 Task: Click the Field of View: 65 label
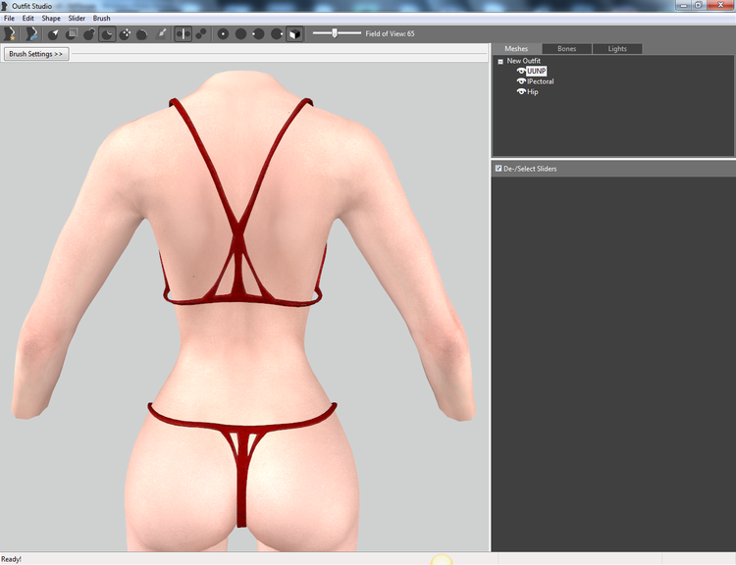pyautogui.click(x=390, y=33)
